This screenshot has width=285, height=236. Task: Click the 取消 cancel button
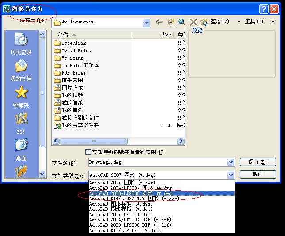coord(258,174)
